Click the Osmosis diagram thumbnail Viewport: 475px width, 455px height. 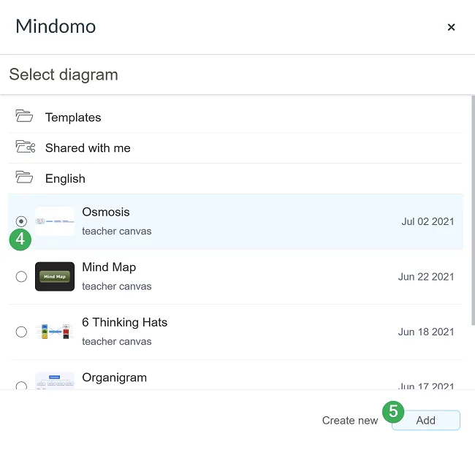(x=55, y=221)
